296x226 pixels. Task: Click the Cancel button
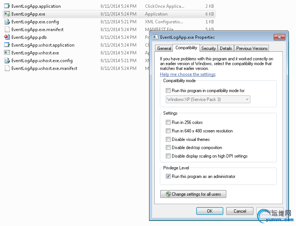point(240,211)
